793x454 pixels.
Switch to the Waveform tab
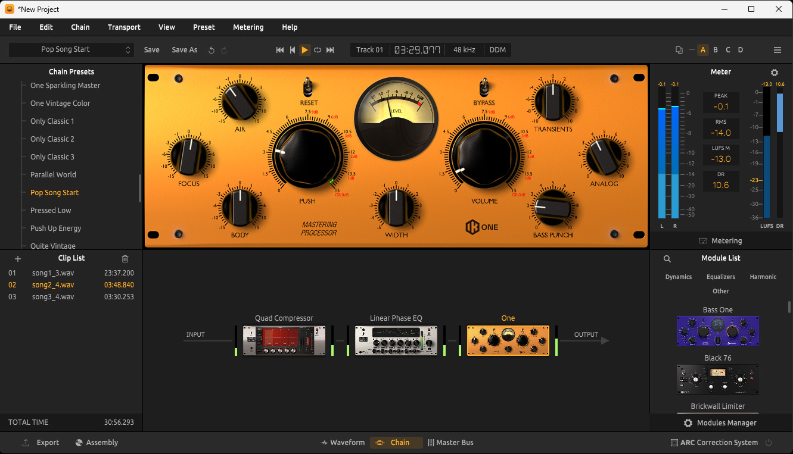click(343, 443)
